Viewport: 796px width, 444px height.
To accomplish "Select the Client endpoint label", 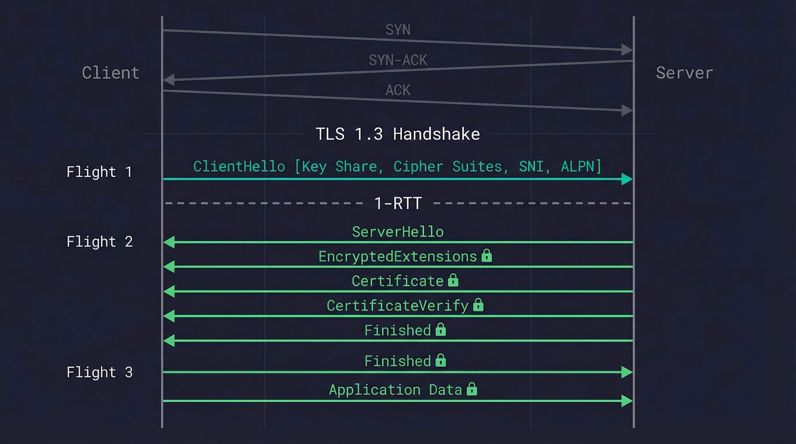I will coord(110,72).
